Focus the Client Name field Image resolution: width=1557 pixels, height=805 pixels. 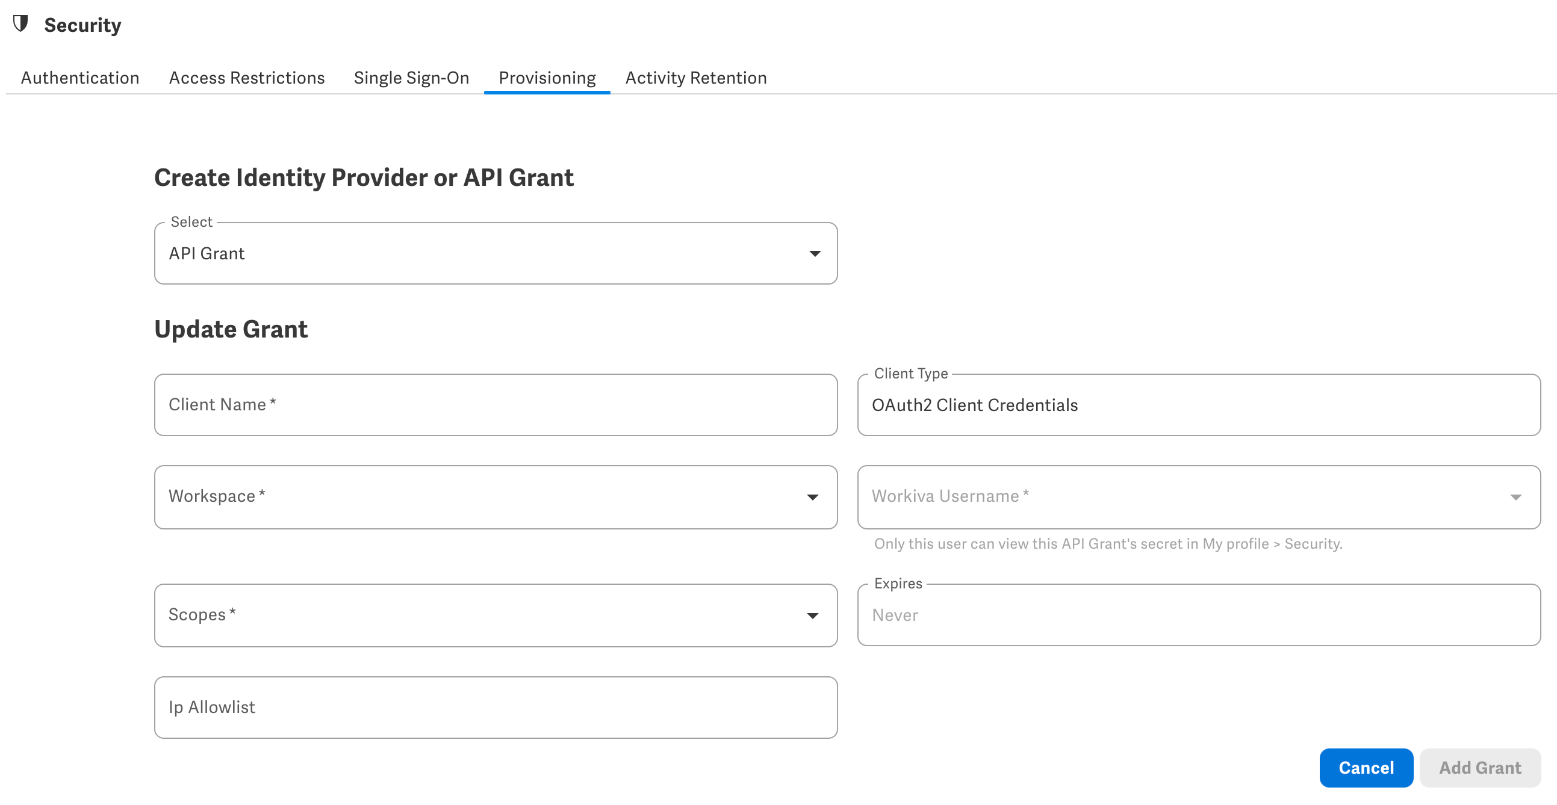point(496,405)
